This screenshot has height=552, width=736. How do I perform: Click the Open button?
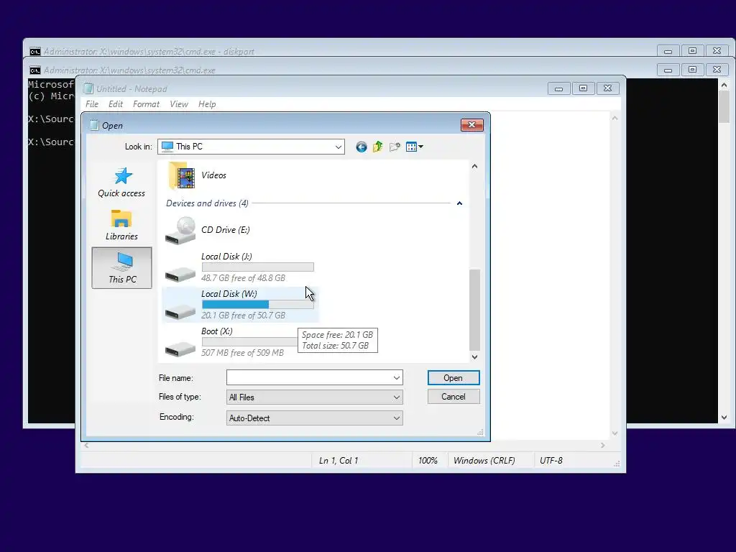(454, 378)
